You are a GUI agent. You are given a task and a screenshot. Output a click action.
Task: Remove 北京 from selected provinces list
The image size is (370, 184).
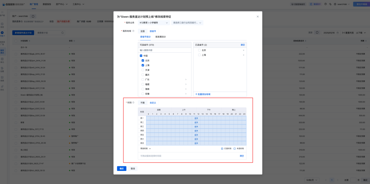[x=243, y=50]
